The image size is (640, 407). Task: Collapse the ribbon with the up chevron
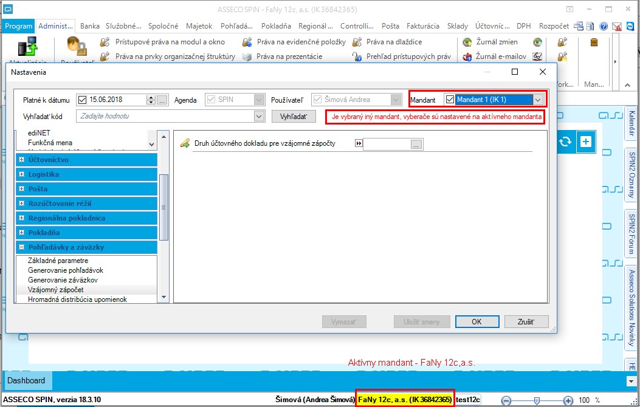(627, 85)
